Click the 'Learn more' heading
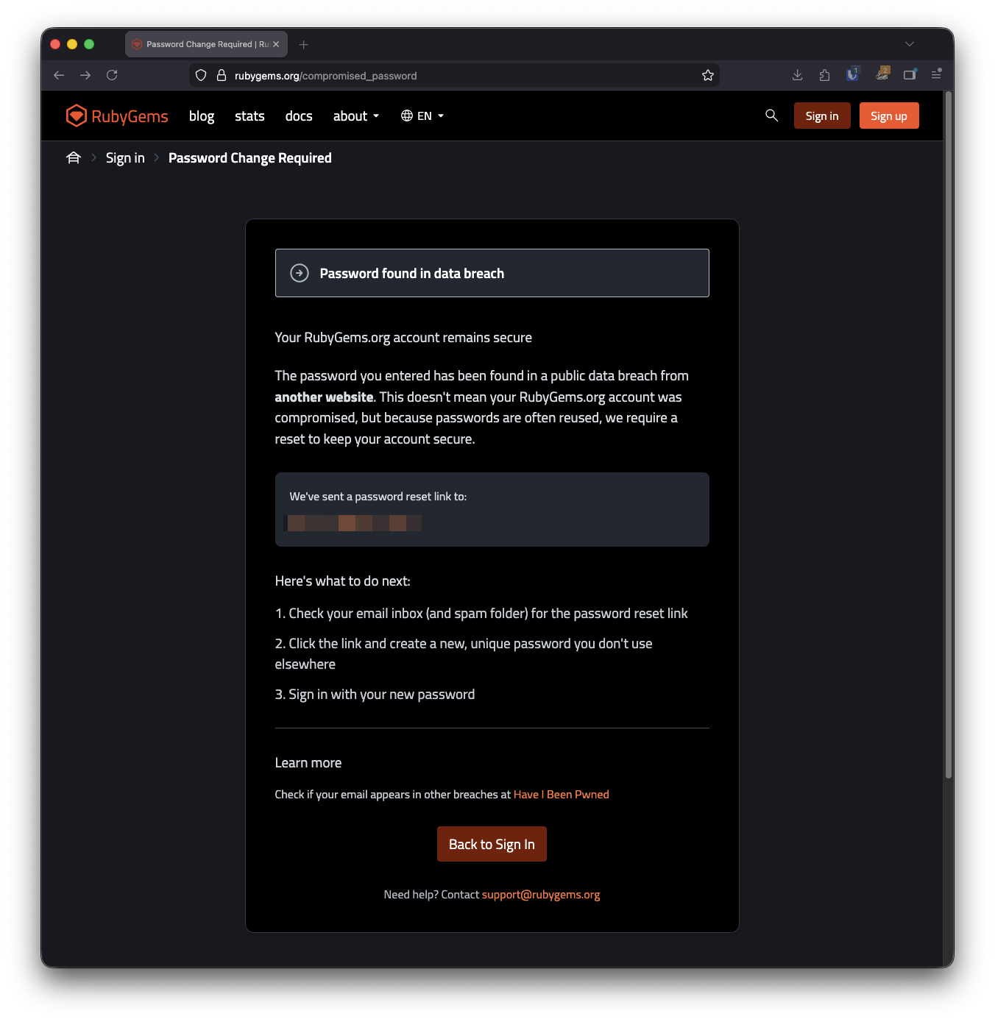This screenshot has width=995, height=1022. [308, 763]
